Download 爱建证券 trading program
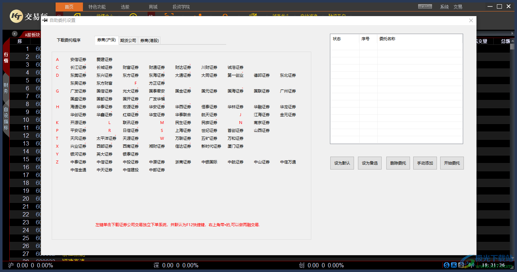Viewport: 517px width, 272px height. (x=104, y=59)
